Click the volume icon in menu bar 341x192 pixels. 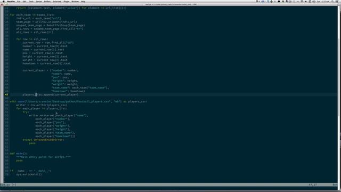pos(306,1)
